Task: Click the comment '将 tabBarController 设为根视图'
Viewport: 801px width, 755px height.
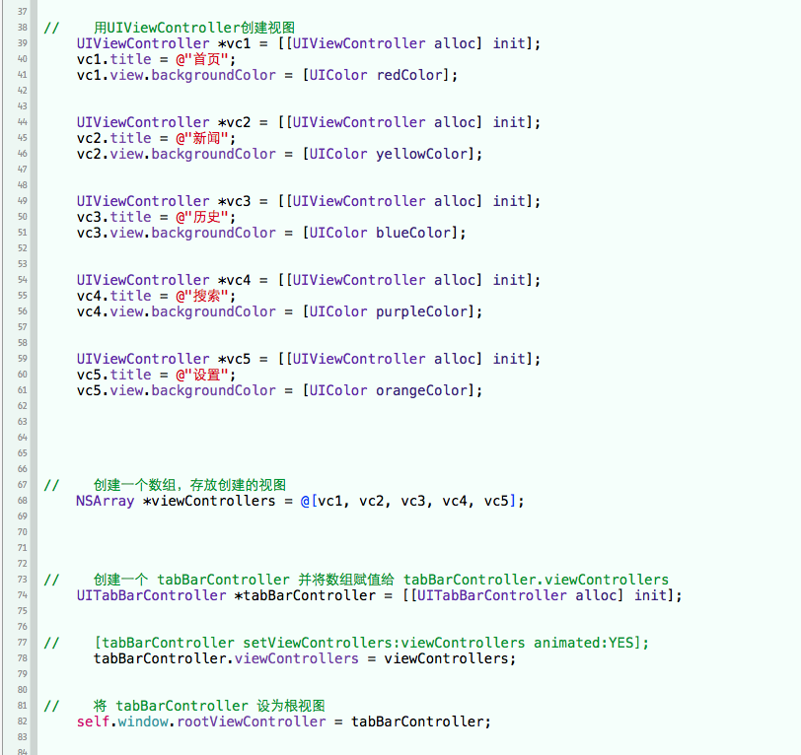Action: (209, 706)
